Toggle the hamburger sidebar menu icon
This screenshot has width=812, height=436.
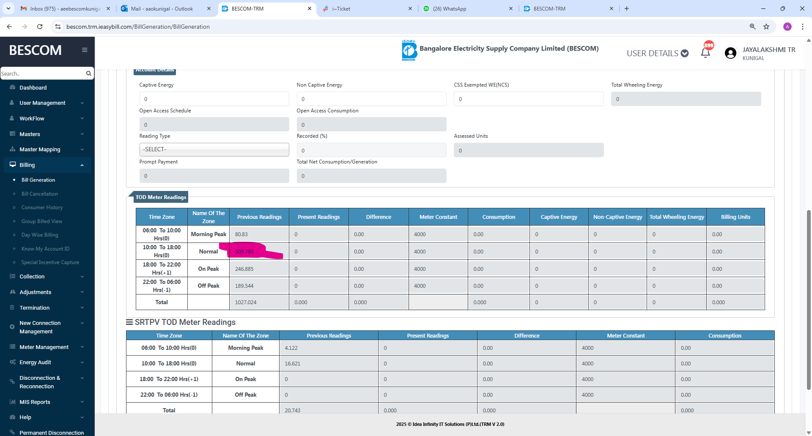[85, 50]
